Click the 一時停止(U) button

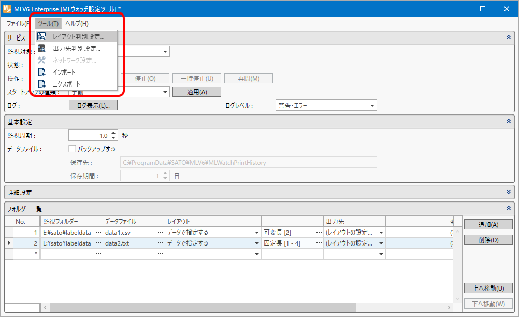197,78
